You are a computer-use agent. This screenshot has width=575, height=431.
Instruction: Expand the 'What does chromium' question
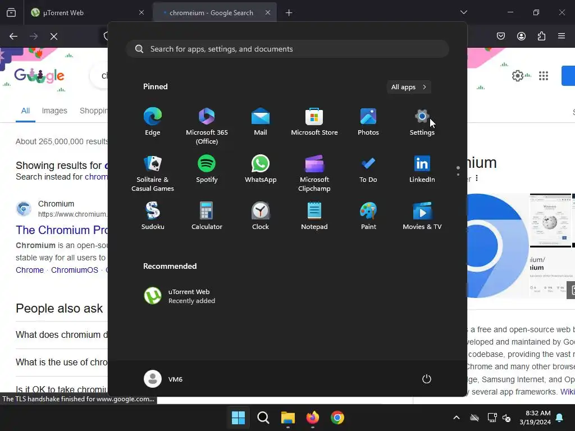62,334
